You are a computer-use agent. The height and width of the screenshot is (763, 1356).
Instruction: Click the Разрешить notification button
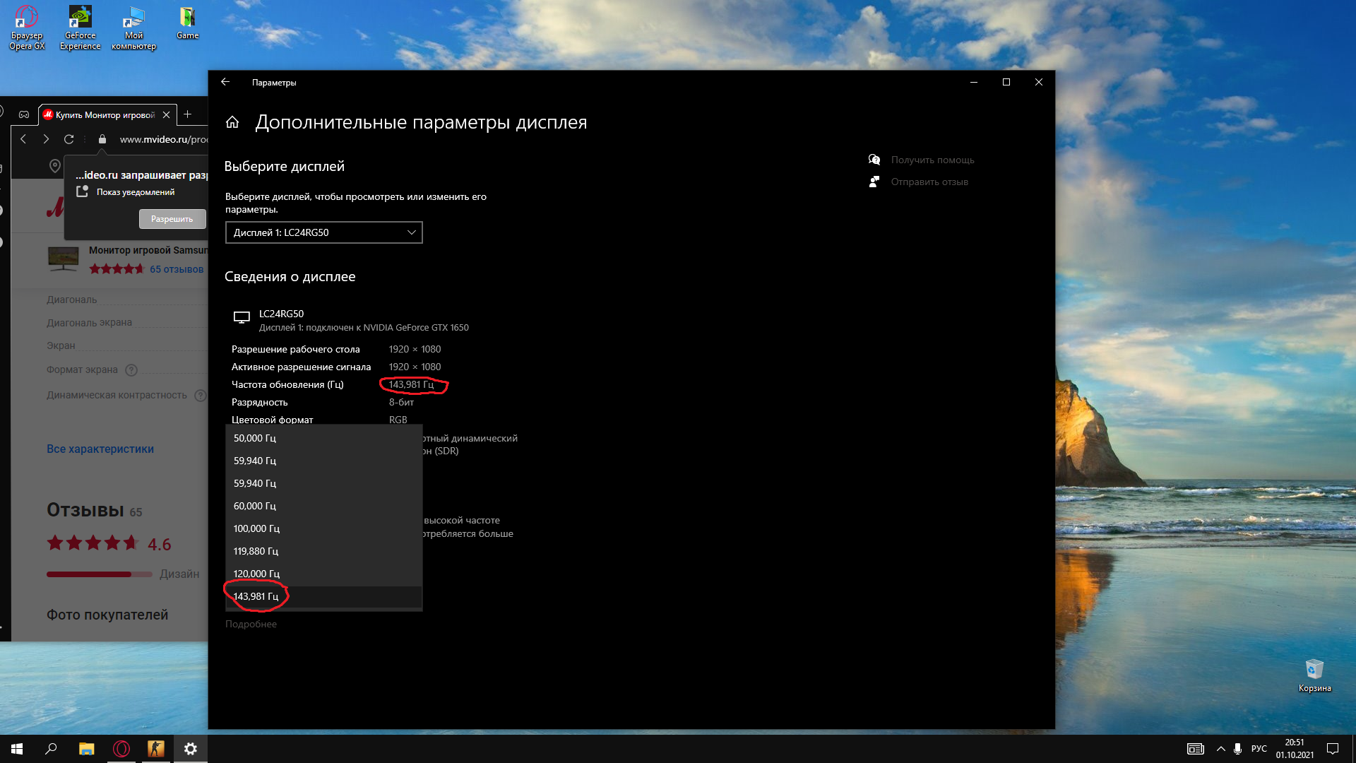point(172,219)
